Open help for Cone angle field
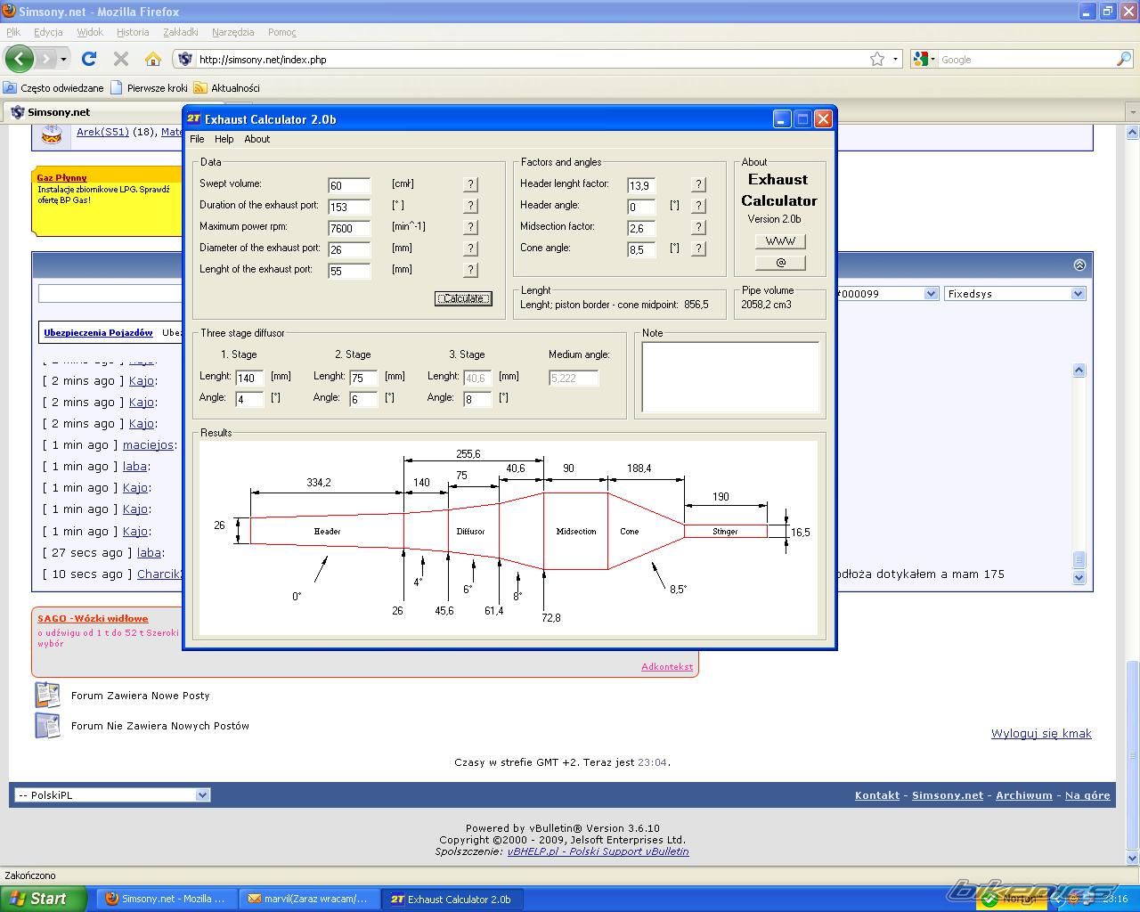Image resolution: width=1140 pixels, height=912 pixels. coord(698,248)
